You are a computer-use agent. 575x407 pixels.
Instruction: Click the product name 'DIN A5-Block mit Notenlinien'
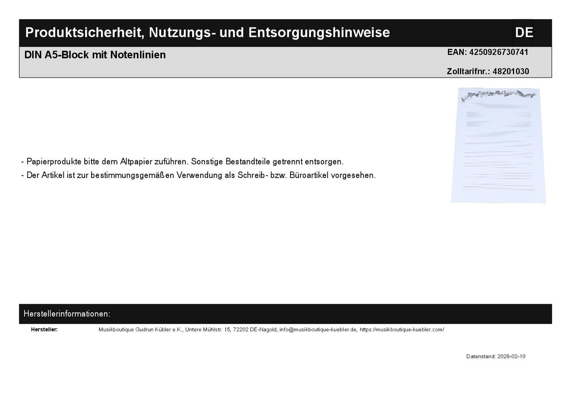point(95,55)
